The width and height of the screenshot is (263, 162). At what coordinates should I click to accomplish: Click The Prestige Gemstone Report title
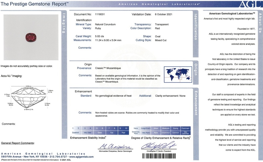[34, 4]
